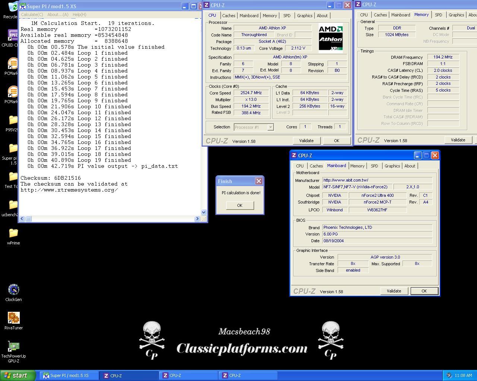The height and width of the screenshot is (381, 477).
Task: Select Graphics tab in Memory window
Action: 457,15
